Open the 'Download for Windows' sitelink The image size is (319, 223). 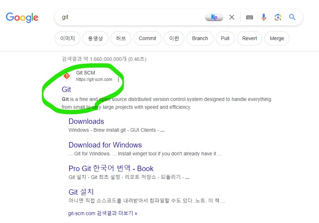tap(105, 145)
